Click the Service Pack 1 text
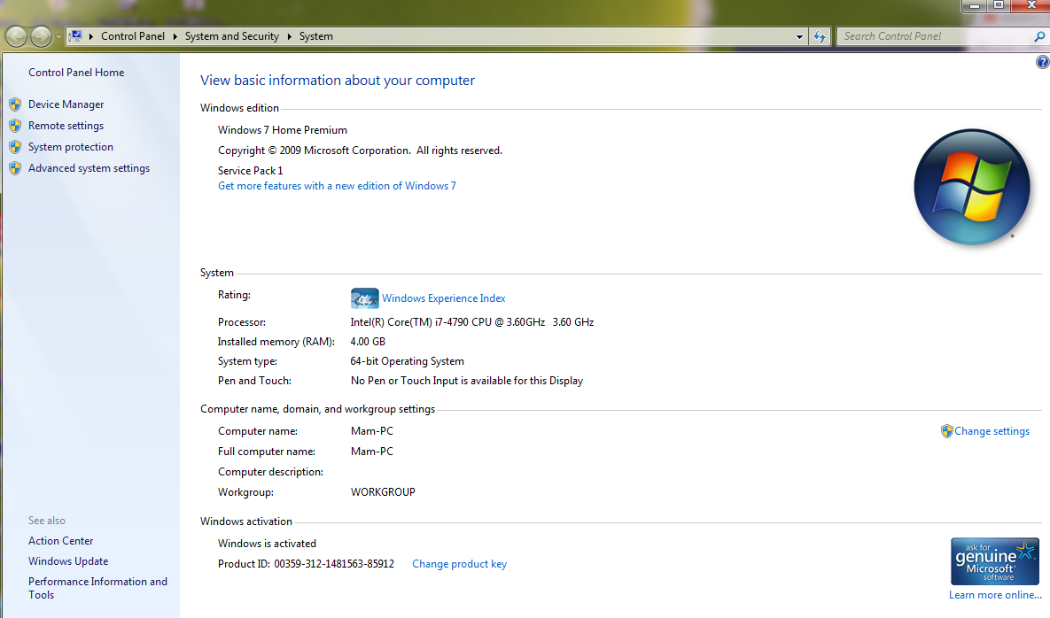This screenshot has height=618, width=1050. pyautogui.click(x=251, y=171)
